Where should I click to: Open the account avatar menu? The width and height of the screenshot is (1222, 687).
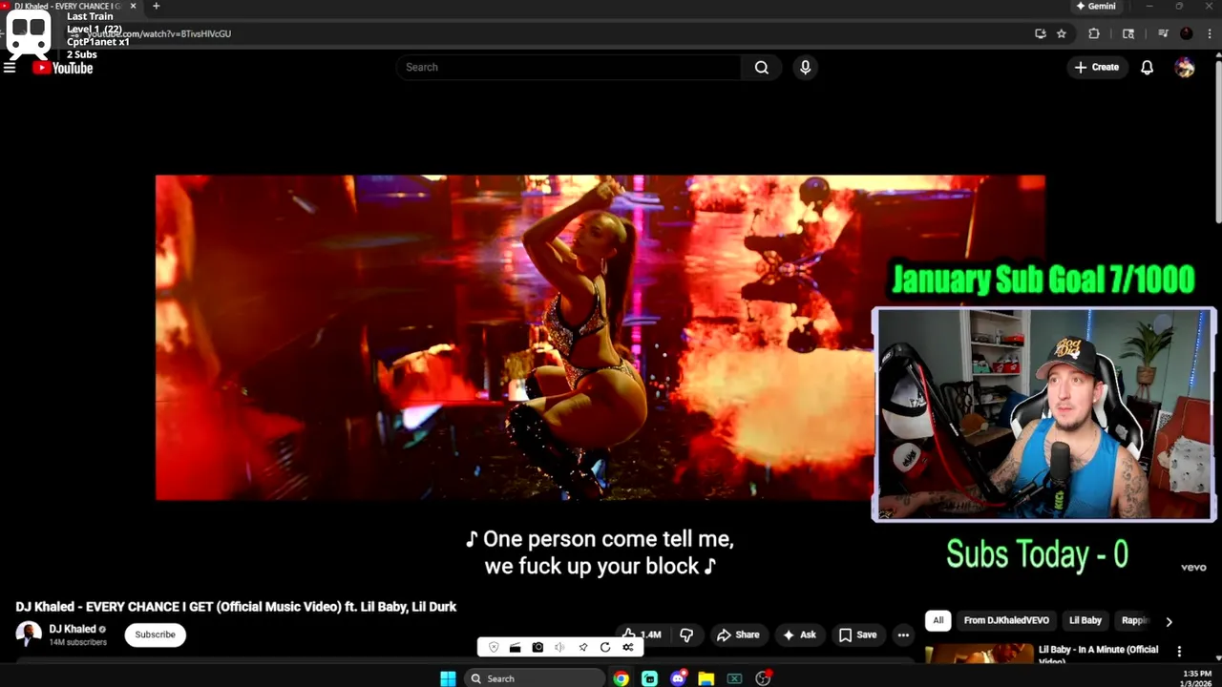(1185, 67)
